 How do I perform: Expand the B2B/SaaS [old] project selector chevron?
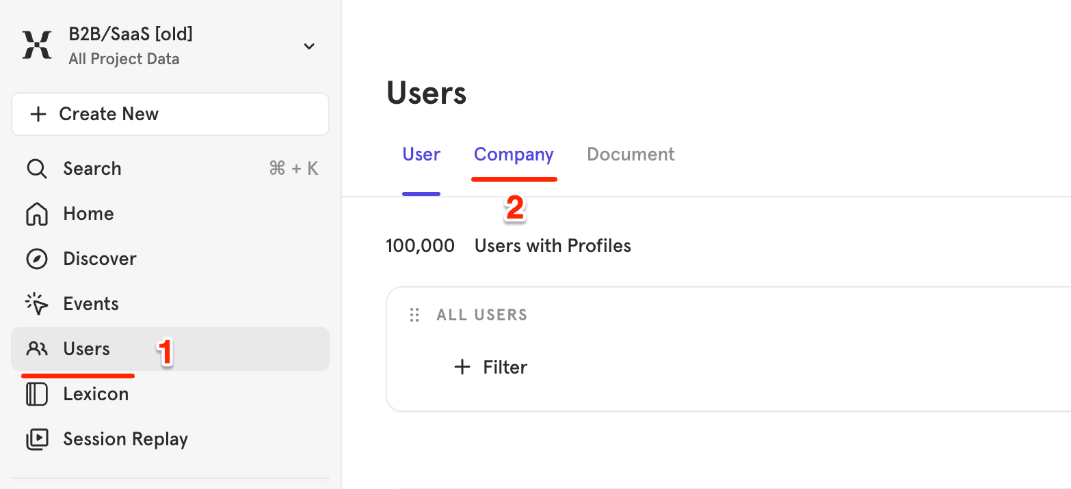pyautogui.click(x=309, y=46)
